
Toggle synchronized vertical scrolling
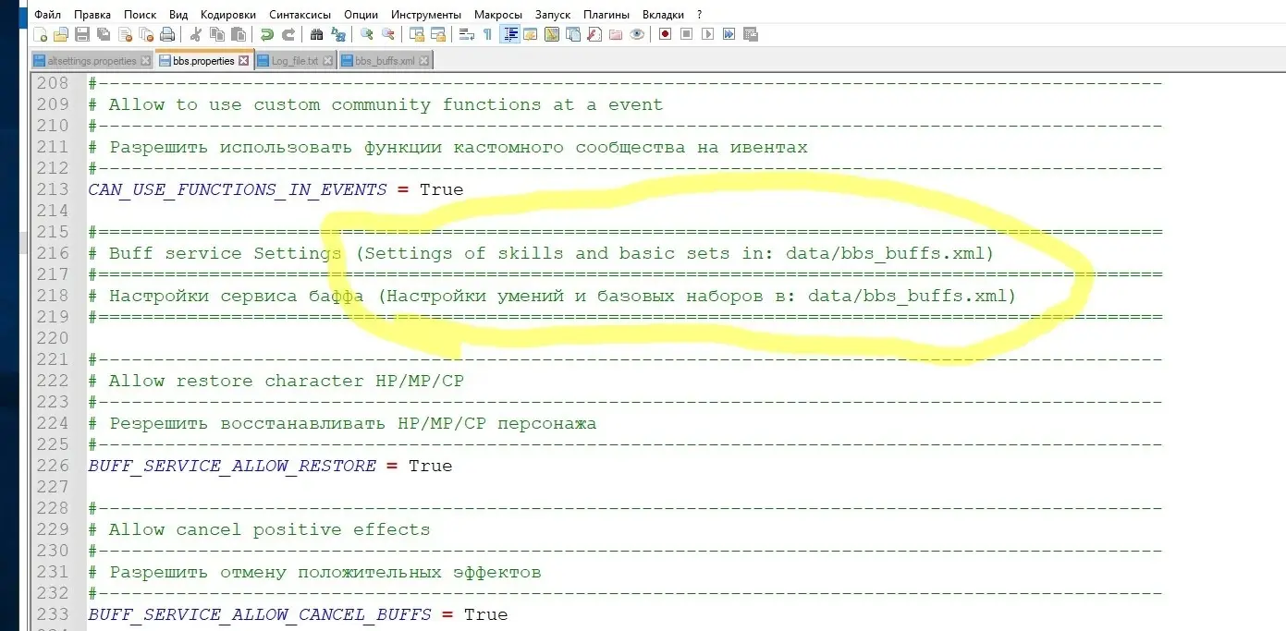(416, 34)
